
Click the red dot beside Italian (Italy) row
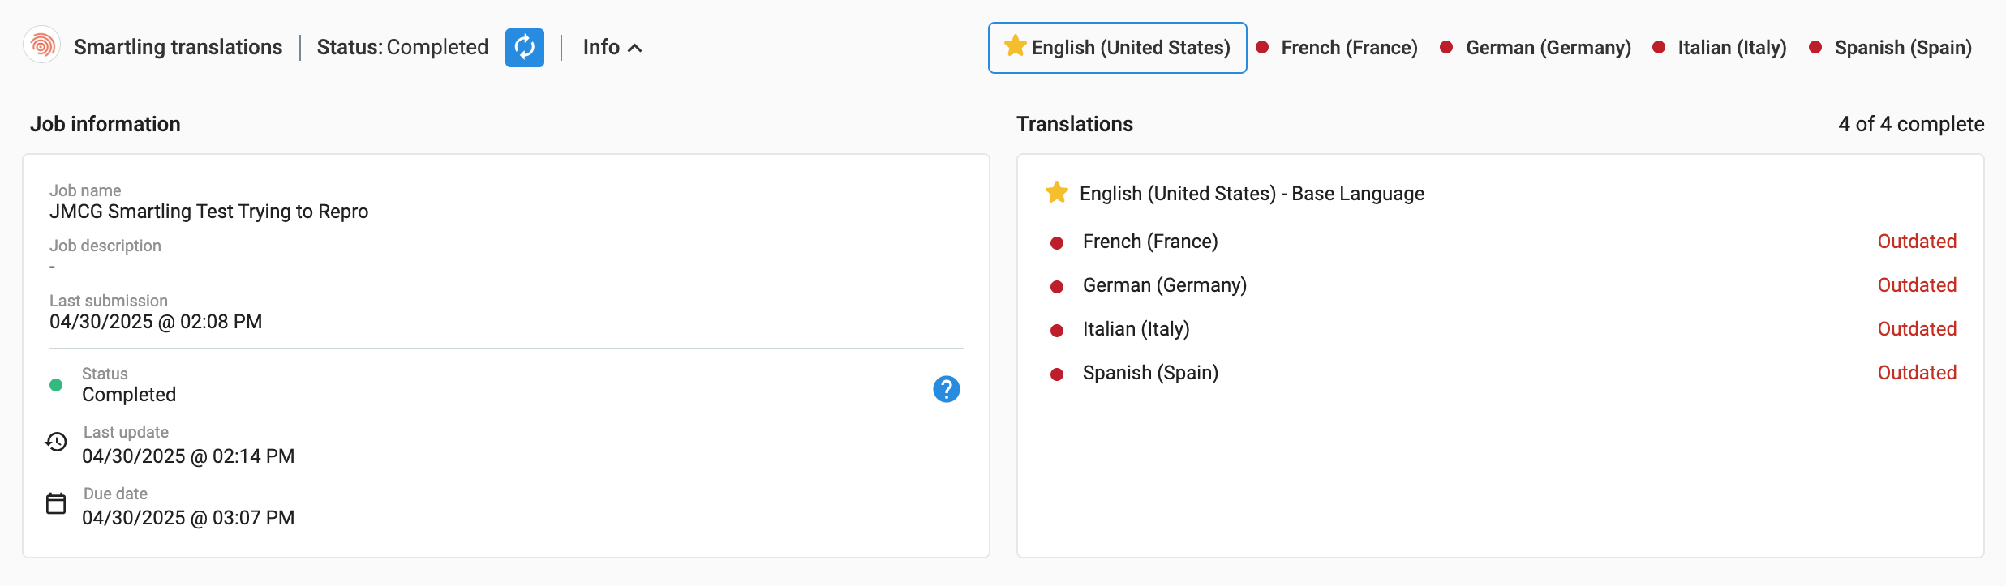click(x=1057, y=331)
